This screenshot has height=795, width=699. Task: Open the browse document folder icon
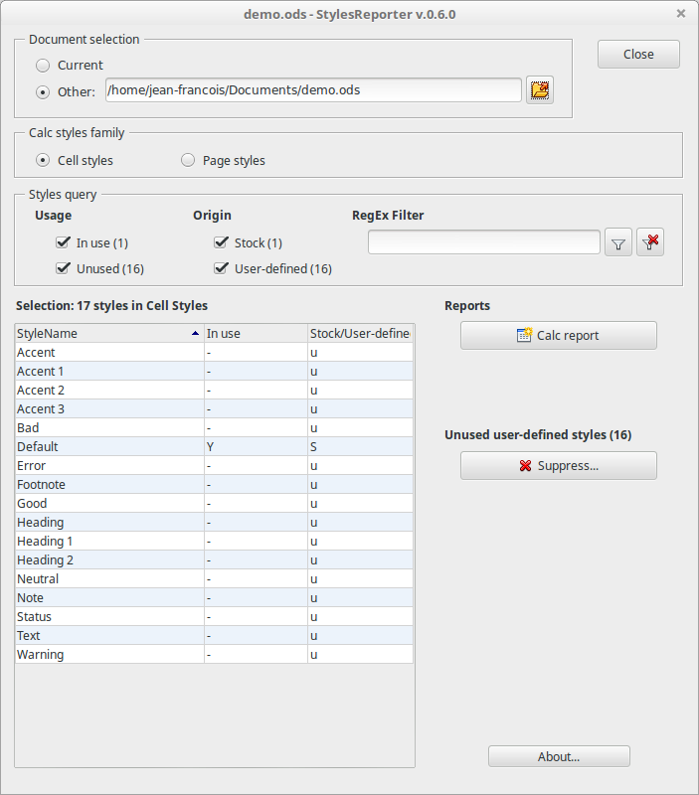[539, 90]
